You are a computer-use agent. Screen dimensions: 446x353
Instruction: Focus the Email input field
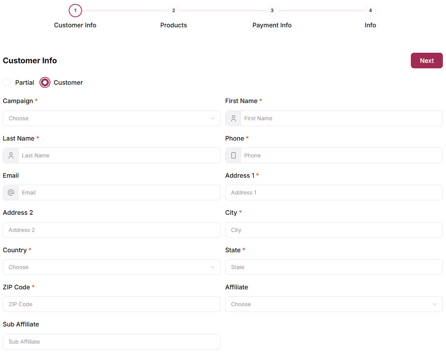pos(119,193)
